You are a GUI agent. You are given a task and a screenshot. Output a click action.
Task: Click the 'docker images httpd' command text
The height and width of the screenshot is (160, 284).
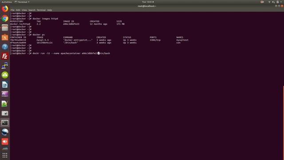tap(45, 19)
